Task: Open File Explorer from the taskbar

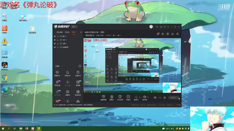Action: [21, 128]
